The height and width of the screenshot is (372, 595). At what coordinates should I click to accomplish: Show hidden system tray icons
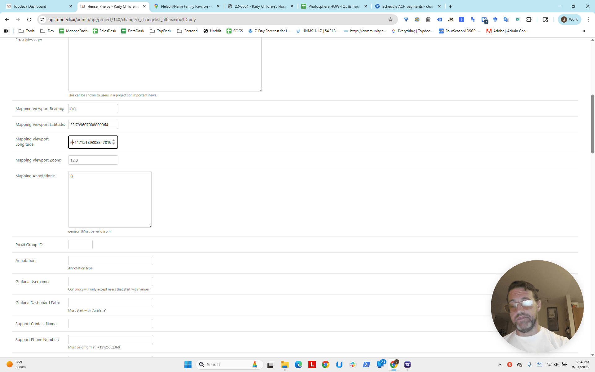500,365
